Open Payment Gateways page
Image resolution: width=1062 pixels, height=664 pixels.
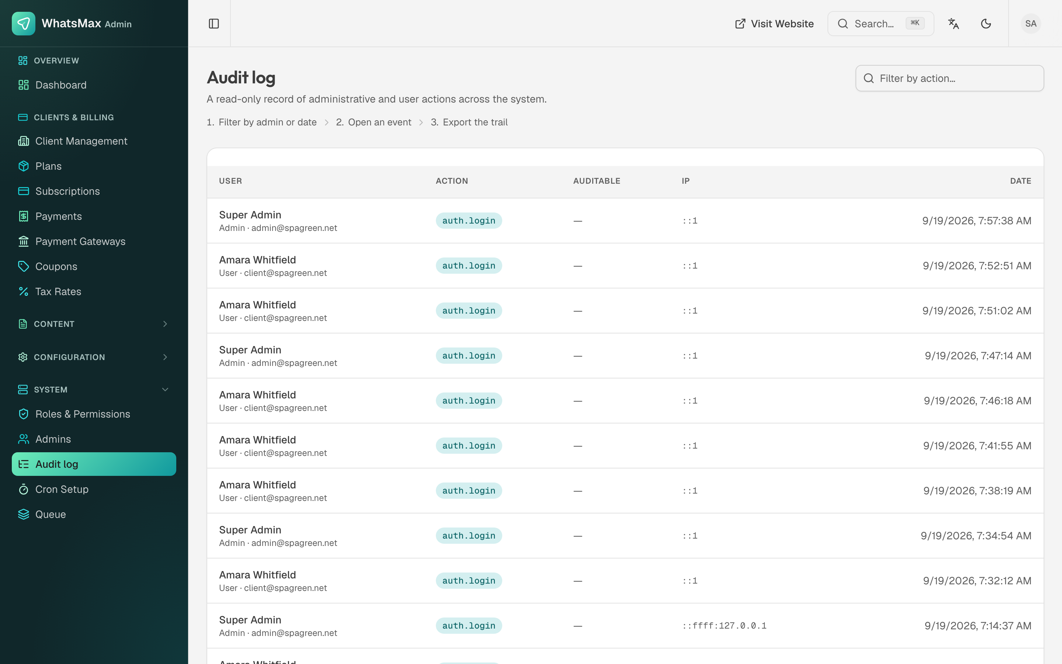point(94,241)
